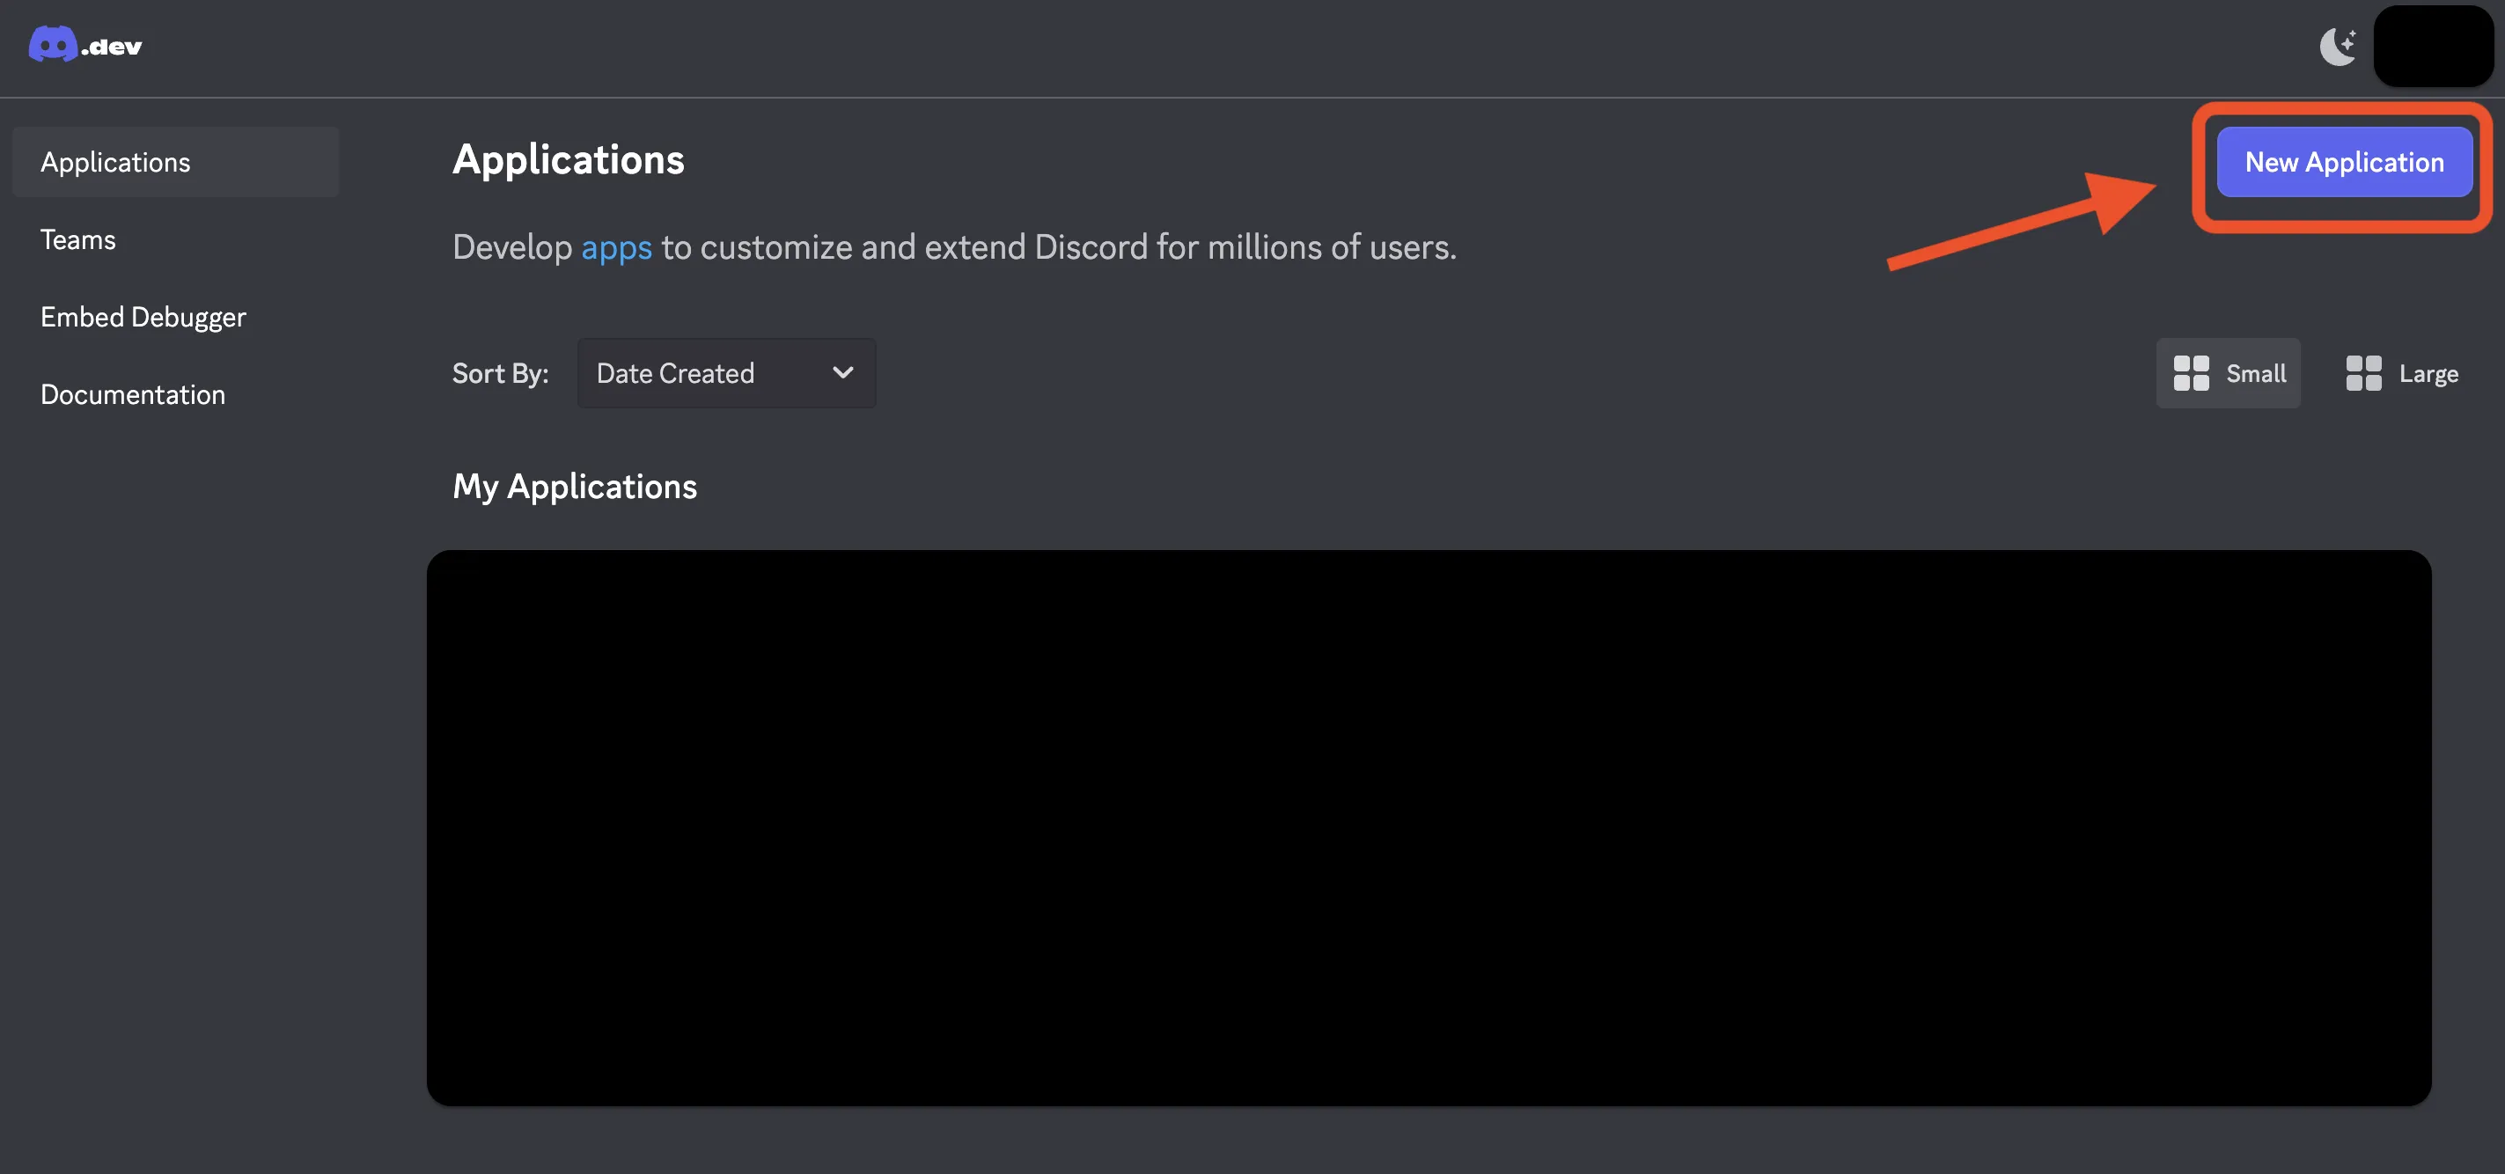The width and height of the screenshot is (2505, 1174).
Task: Open the Embed Debugger sidebar item
Action: 143,317
